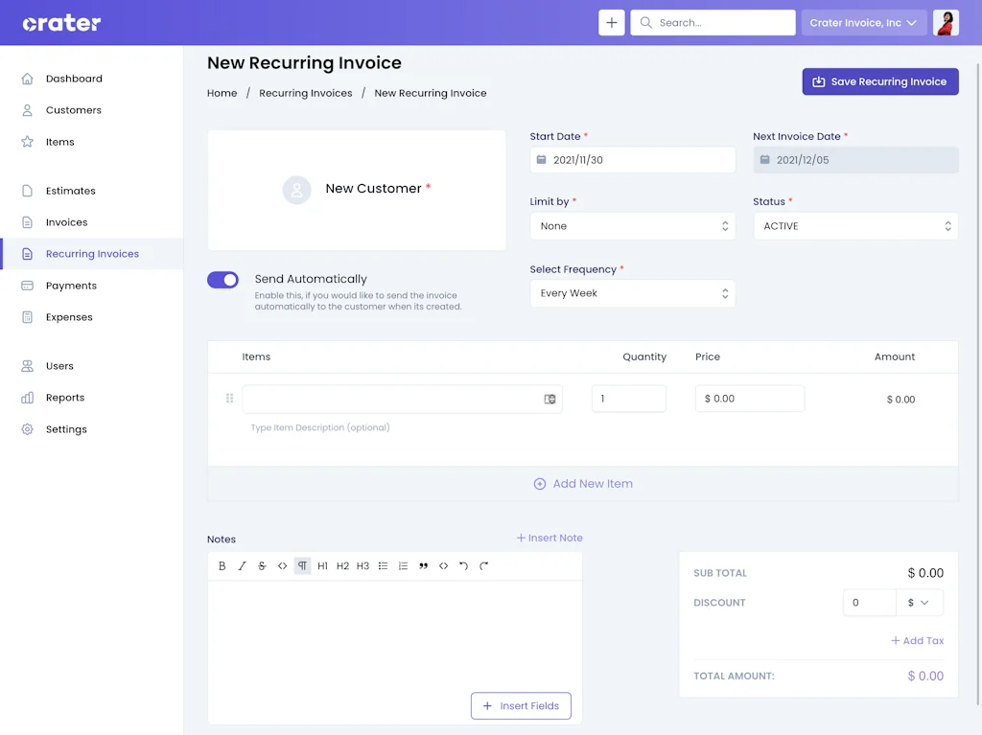This screenshot has height=735, width=982.
Task: Disable the Send Automatically toggle
Action: click(223, 280)
